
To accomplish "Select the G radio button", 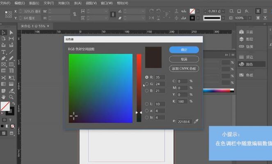I will 147,84.
